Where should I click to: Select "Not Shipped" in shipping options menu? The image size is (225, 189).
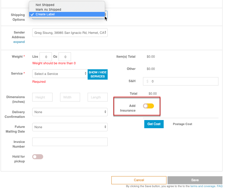[x=45, y=5]
